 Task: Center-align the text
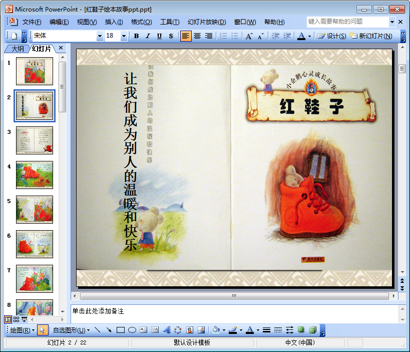pos(197,36)
